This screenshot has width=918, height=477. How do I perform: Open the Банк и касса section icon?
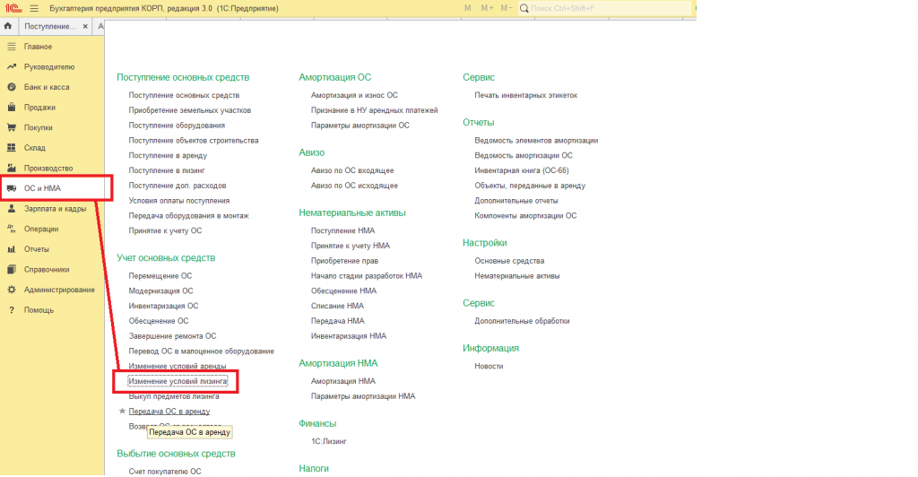click(x=11, y=87)
